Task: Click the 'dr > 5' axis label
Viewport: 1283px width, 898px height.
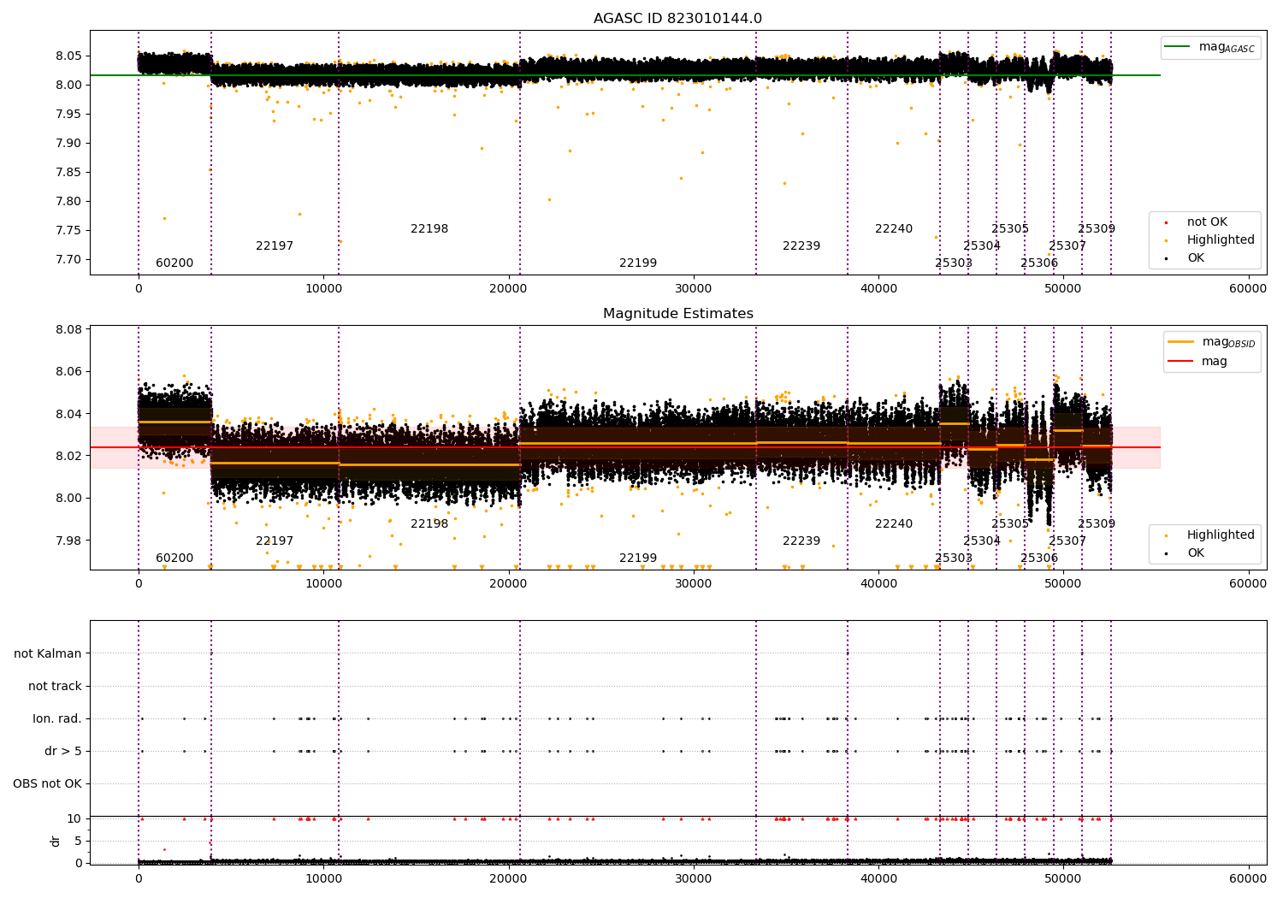Action: pos(63,751)
